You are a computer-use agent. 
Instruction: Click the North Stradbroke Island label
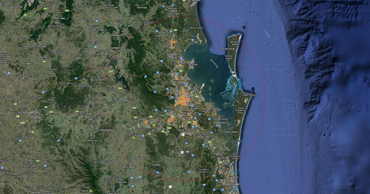pos(241,111)
